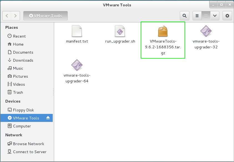This screenshot has height=162, width=234.
Task: Click the manifest.txt file name
Action: point(77,41)
